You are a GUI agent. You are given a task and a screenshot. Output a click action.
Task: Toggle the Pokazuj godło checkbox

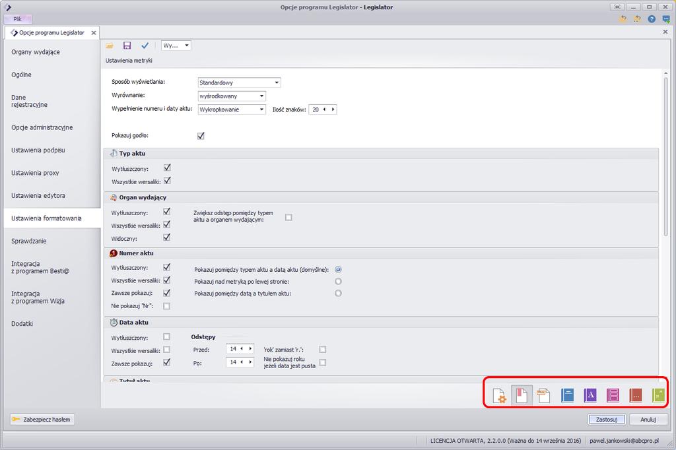pos(201,136)
